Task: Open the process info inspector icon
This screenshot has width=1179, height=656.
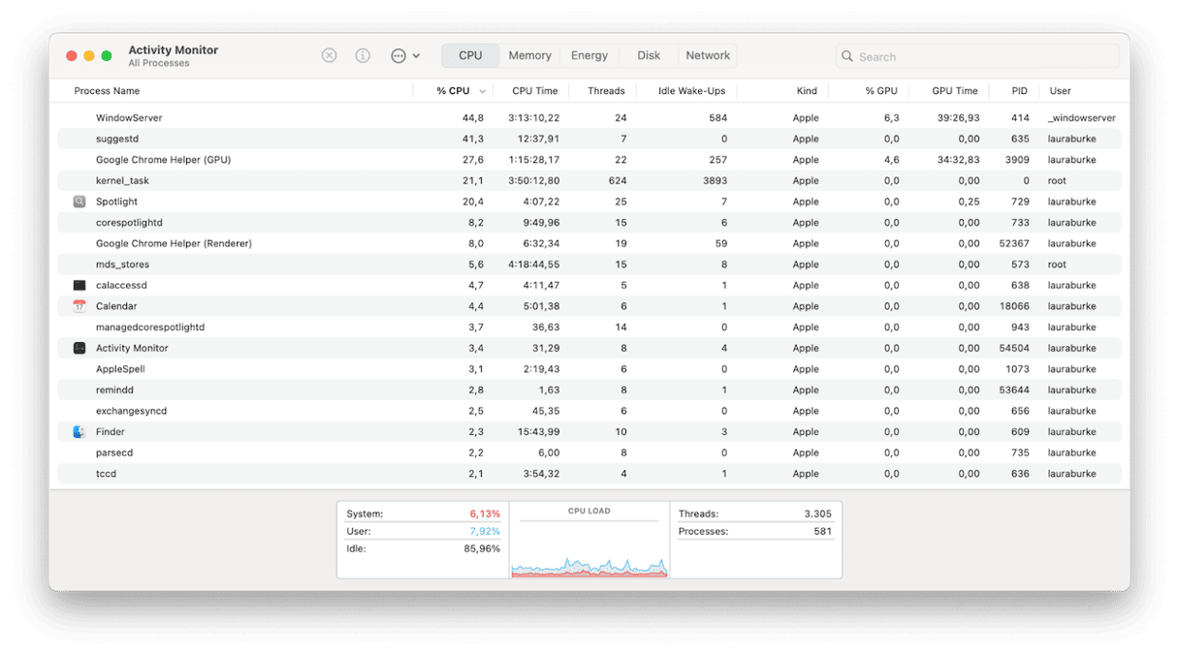Action: tap(363, 56)
